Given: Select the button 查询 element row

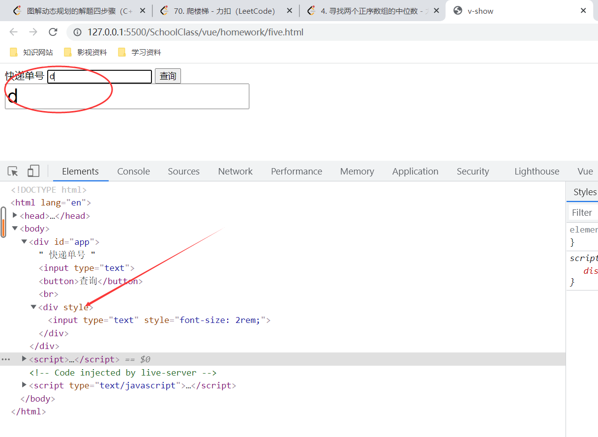Looking at the screenshot, I should 90,281.
